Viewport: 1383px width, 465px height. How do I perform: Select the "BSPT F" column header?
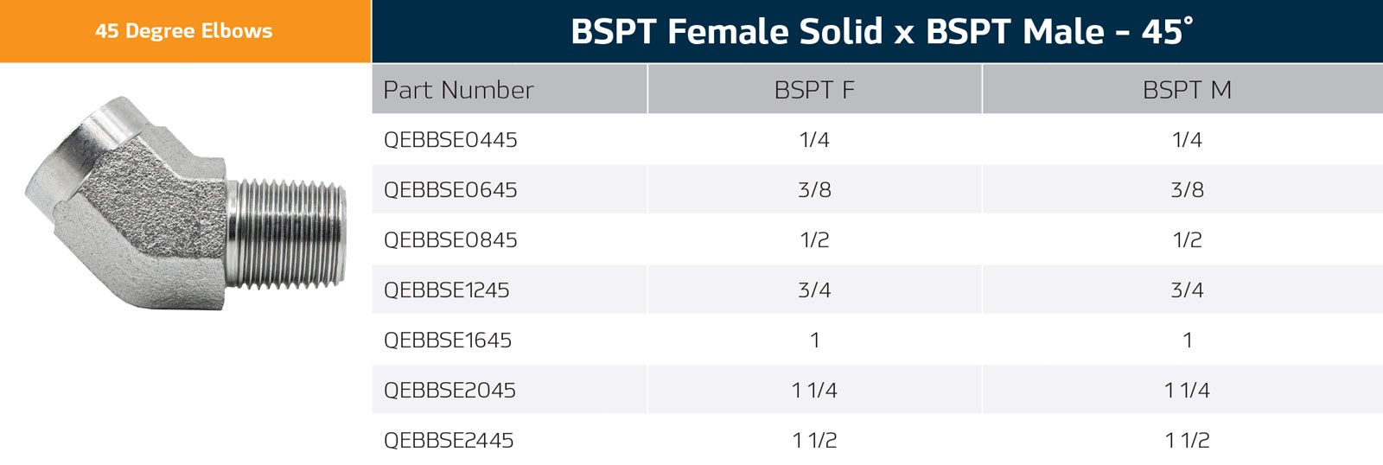pyautogui.click(x=814, y=90)
